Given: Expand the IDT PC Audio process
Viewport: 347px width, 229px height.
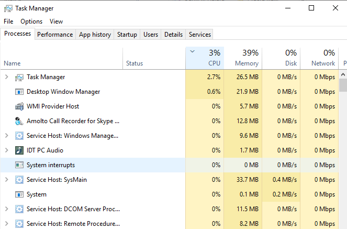Looking at the screenshot, I should [7, 150].
